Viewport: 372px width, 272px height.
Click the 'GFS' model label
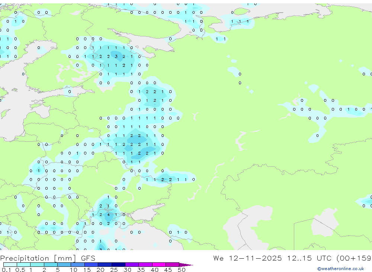(88, 258)
